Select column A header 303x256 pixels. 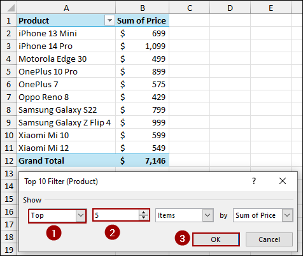66,8
